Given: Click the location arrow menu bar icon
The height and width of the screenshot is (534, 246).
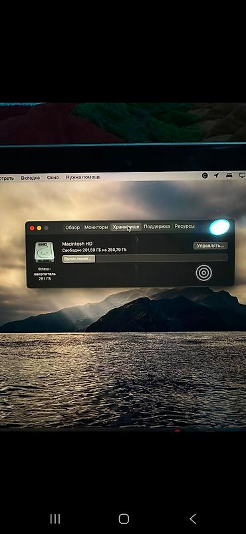Looking at the screenshot, I should 216,175.
